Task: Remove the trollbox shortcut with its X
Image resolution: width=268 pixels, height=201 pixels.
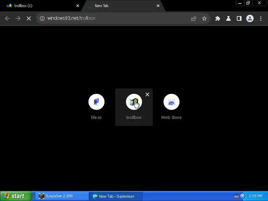Action: point(147,94)
